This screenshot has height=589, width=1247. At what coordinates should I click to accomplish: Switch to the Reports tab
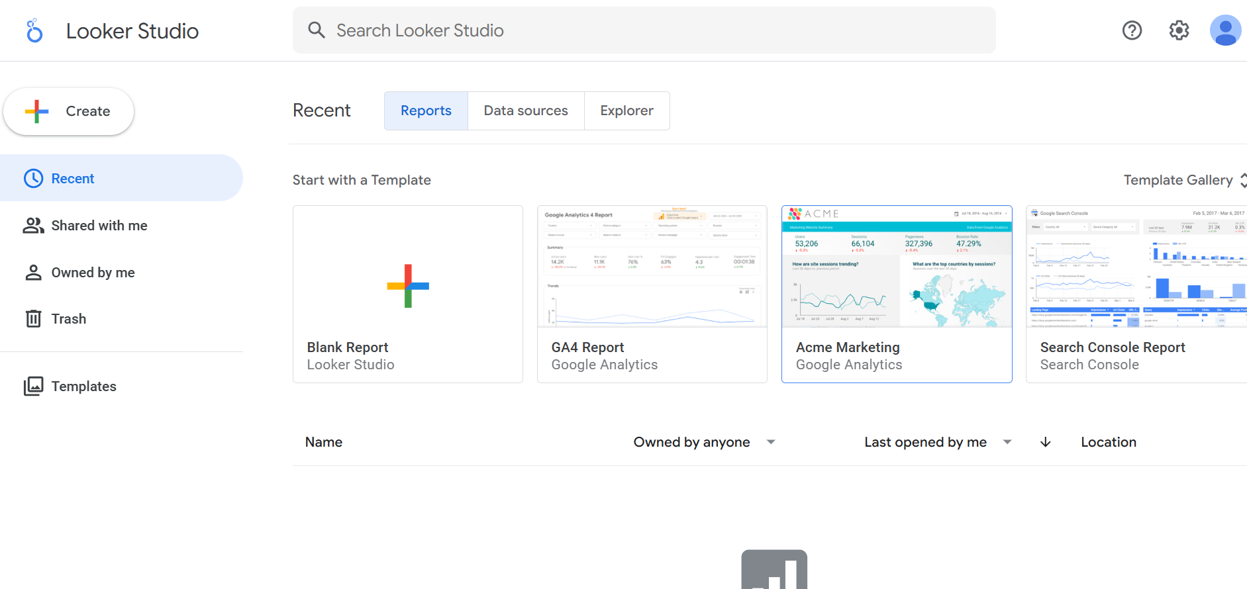pos(426,111)
